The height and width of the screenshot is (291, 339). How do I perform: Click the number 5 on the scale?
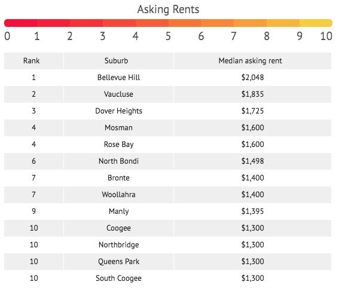click(x=168, y=36)
